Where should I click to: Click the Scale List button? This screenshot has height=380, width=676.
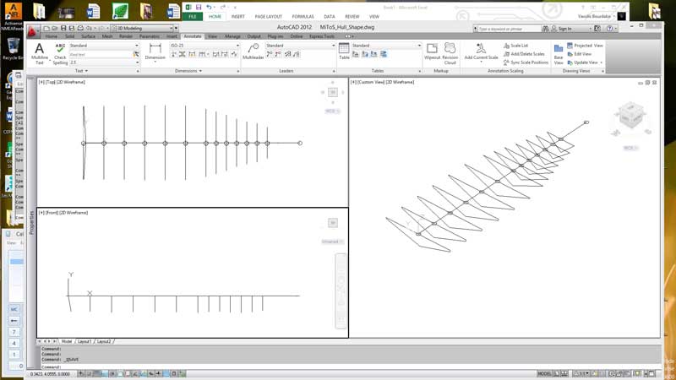(519, 46)
